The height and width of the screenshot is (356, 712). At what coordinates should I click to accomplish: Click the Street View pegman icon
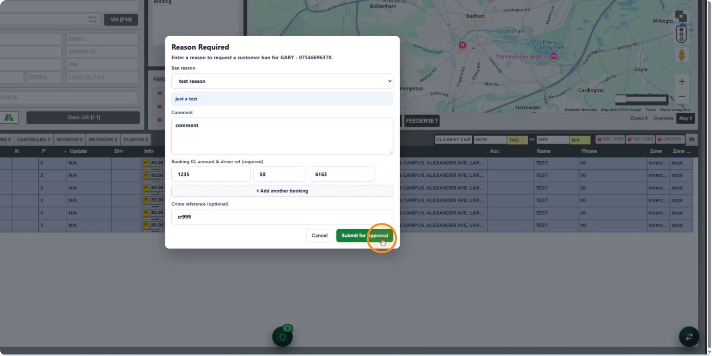point(682,55)
